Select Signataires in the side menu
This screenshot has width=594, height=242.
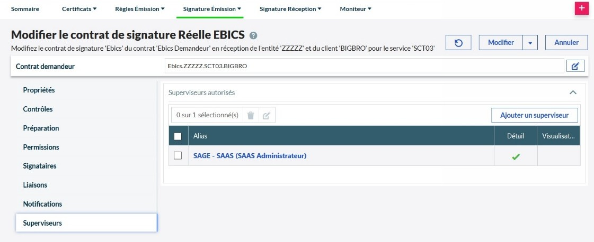coord(40,166)
